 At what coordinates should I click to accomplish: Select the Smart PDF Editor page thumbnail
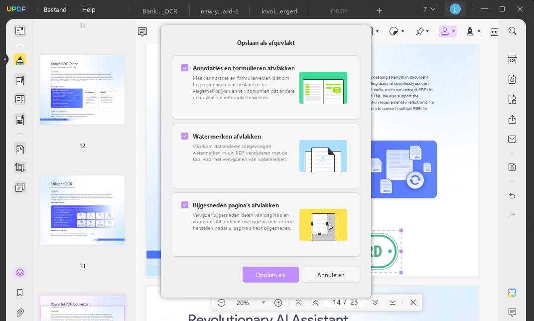point(82,90)
